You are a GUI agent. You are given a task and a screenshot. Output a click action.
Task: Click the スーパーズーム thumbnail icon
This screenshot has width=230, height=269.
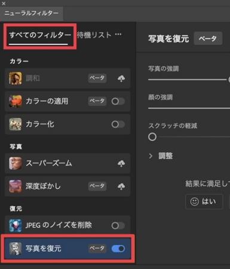tap(16, 163)
